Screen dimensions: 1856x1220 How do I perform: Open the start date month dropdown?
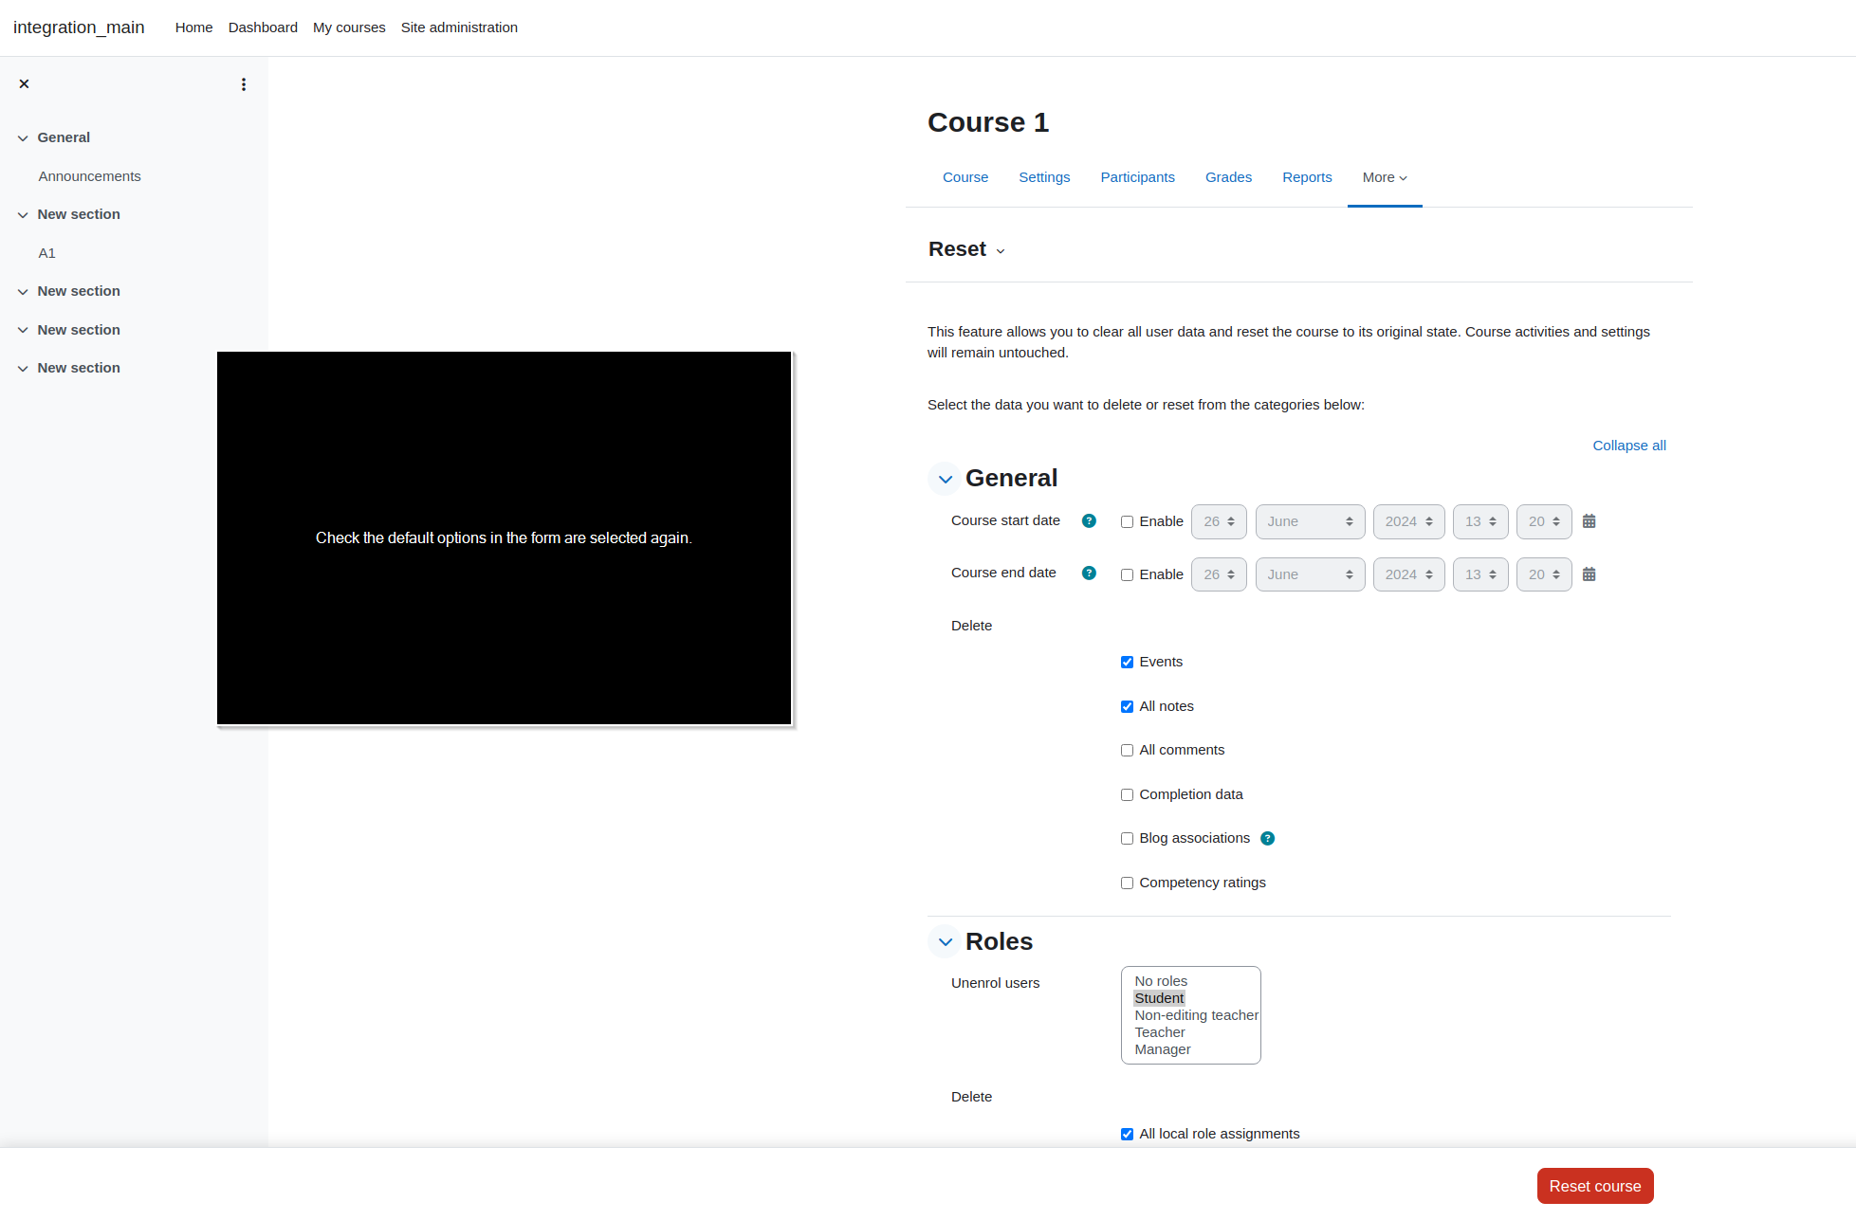point(1310,521)
